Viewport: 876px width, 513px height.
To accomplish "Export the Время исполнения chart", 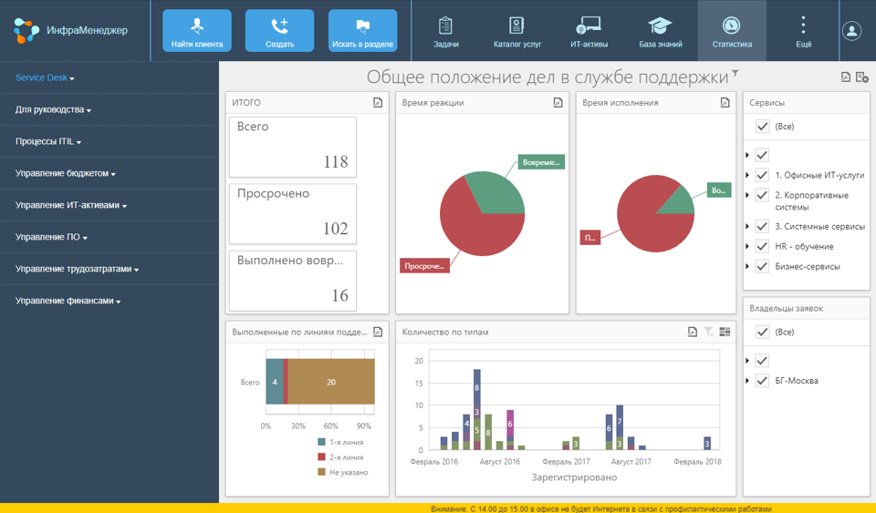I will click(725, 103).
